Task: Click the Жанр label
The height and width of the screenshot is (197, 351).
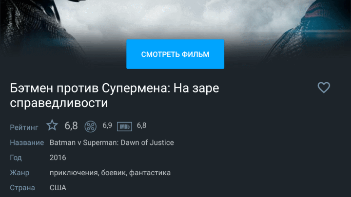Action: [x=19, y=173]
